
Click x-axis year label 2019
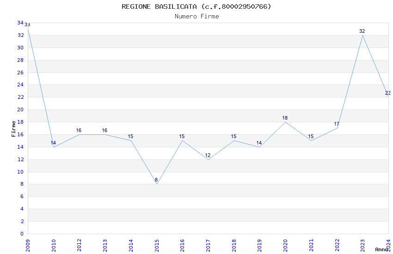(x=260, y=246)
